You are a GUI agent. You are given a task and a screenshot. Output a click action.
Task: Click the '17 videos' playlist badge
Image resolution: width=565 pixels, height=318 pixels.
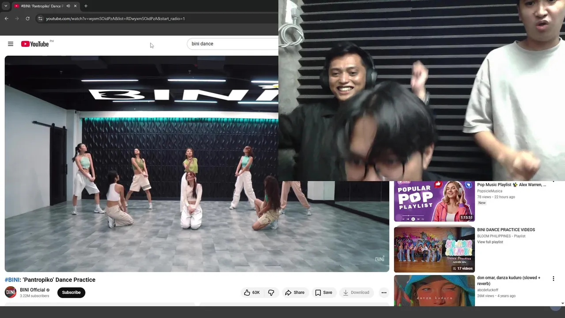click(x=463, y=268)
